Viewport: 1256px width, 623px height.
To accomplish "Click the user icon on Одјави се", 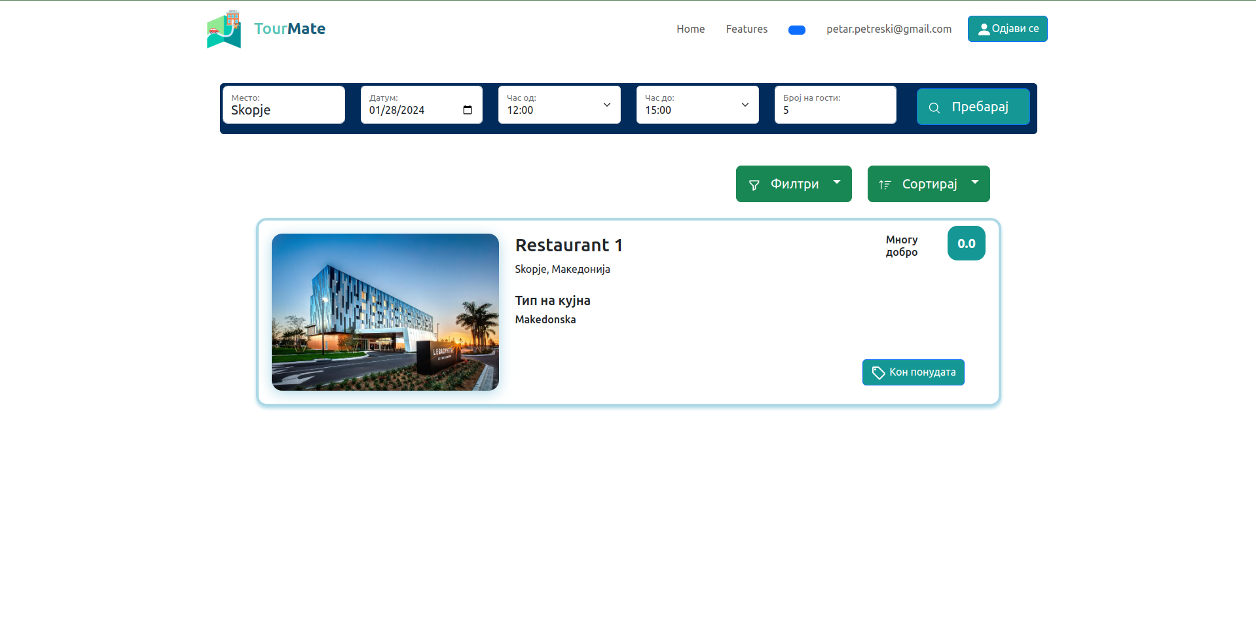I will (x=984, y=29).
